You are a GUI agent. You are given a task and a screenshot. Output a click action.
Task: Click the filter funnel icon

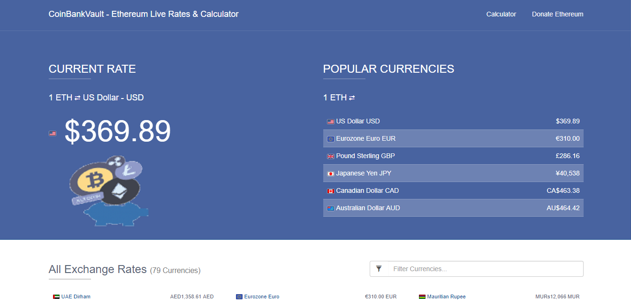(x=379, y=268)
